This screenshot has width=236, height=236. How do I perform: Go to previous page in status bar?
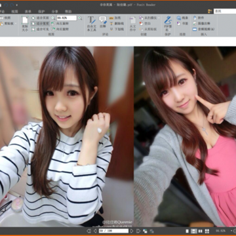(95, 231)
